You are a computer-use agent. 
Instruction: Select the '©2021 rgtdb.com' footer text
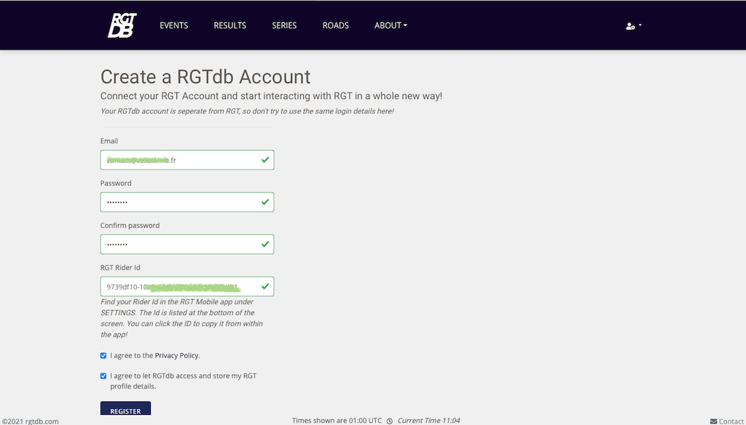(31, 421)
